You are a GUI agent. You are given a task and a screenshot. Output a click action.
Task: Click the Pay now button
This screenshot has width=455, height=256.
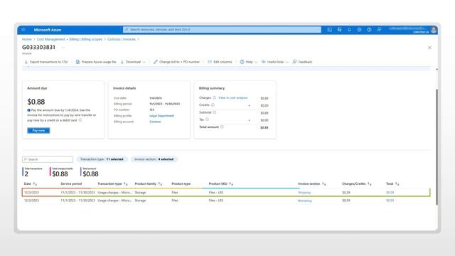tap(38, 131)
